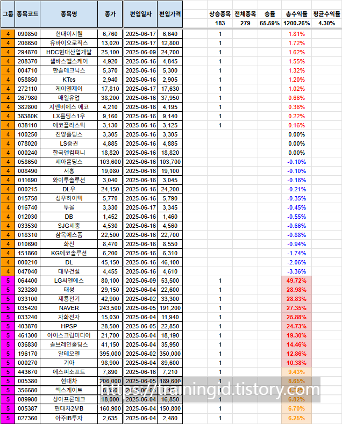
Task: Click the 1.81% return cell
Action: [x=296, y=34]
